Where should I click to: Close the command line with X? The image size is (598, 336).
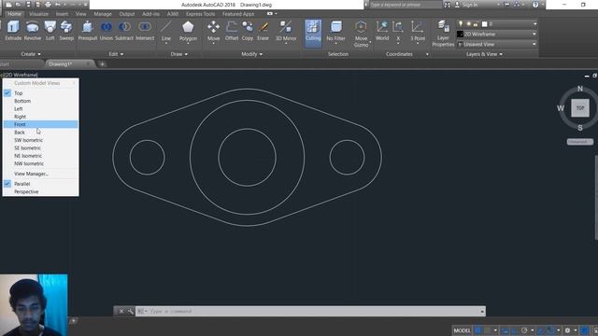[x=121, y=311]
